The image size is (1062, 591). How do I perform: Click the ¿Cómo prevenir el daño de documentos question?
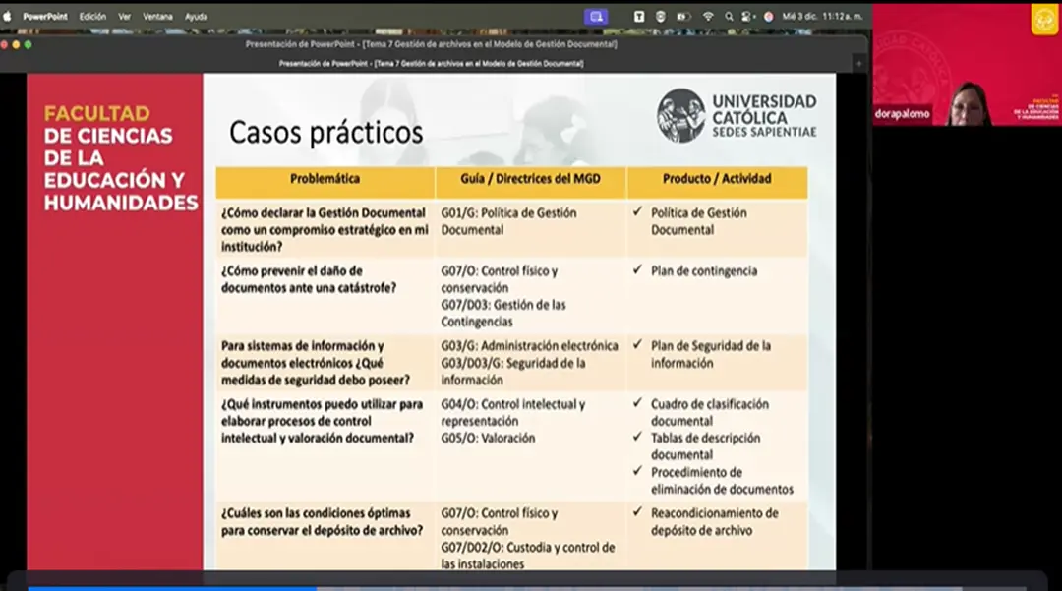click(x=308, y=279)
